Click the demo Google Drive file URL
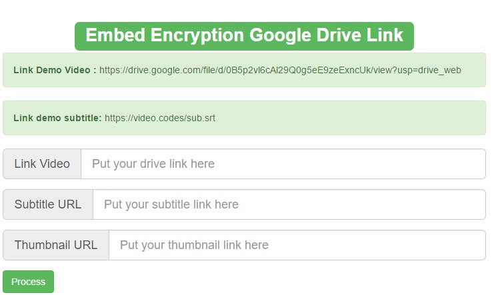 pyautogui.click(x=280, y=70)
